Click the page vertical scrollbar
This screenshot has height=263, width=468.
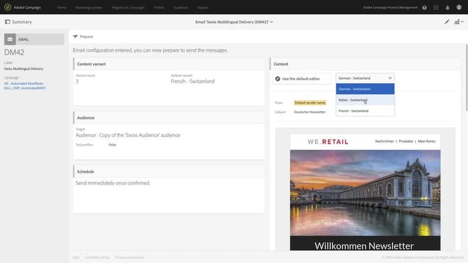click(x=467, y=77)
